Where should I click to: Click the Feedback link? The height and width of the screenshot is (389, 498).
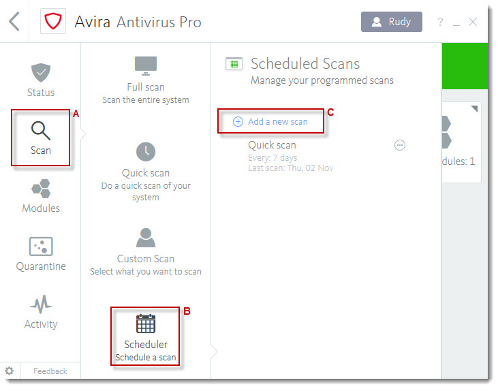point(50,371)
